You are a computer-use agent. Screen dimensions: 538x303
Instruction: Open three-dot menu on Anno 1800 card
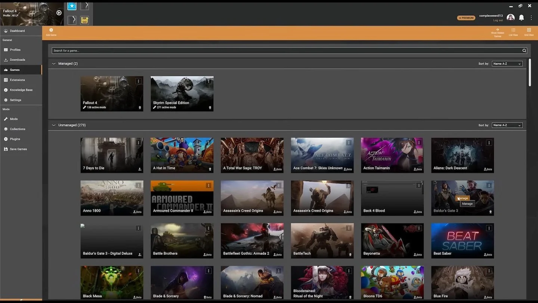click(139, 185)
